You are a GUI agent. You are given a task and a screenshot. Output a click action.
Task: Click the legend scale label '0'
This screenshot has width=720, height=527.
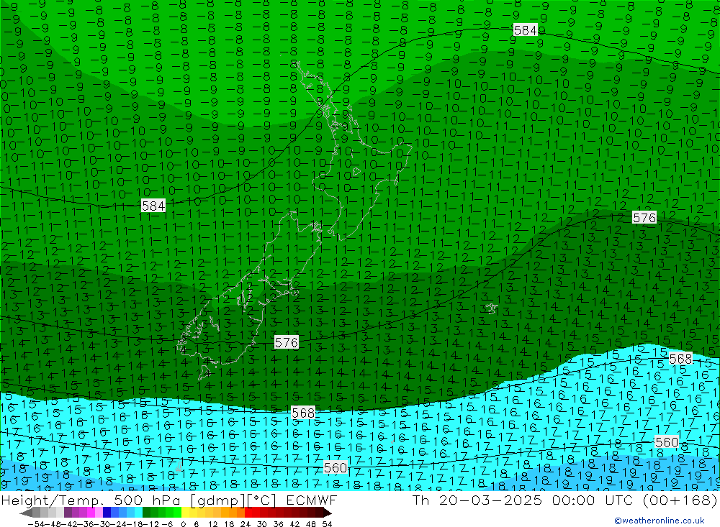pos(183,524)
